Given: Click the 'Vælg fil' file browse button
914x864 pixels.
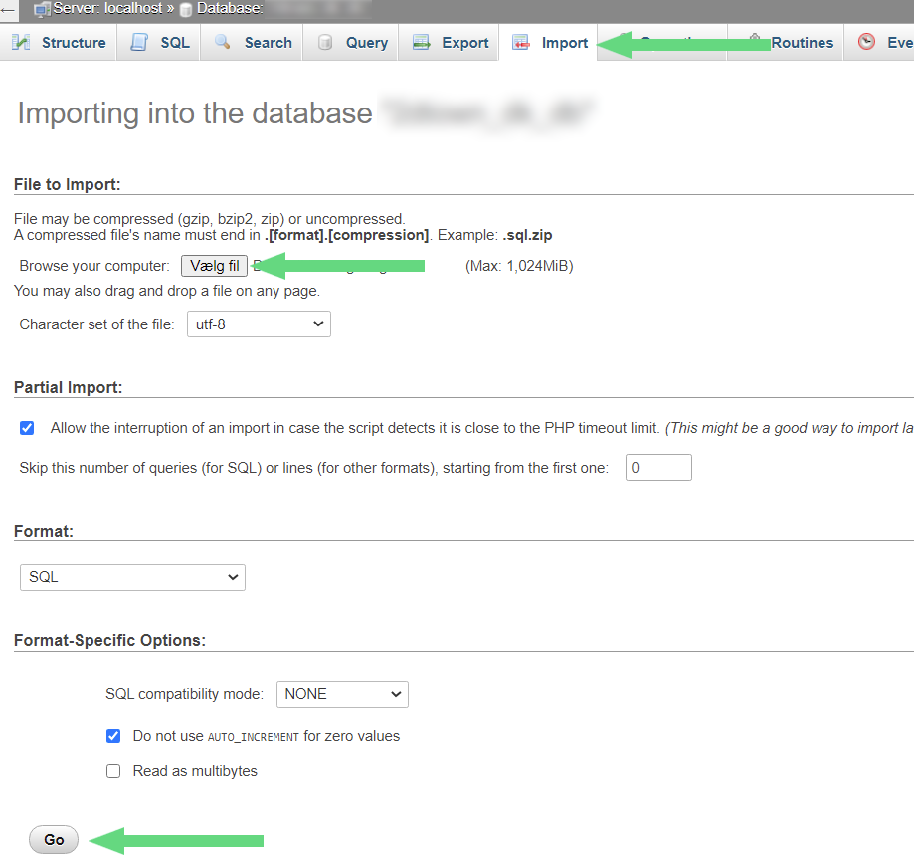Looking at the screenshot, I should tap(214, 266).
